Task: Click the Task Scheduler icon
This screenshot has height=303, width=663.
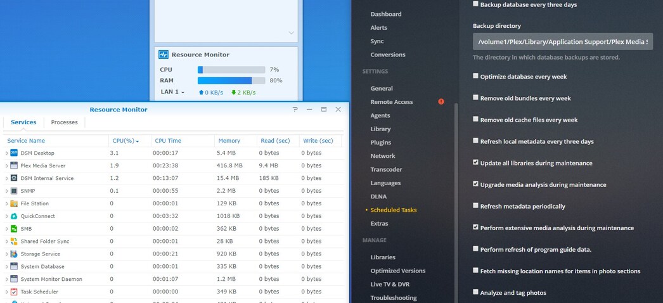Action: tap(14, 292)
